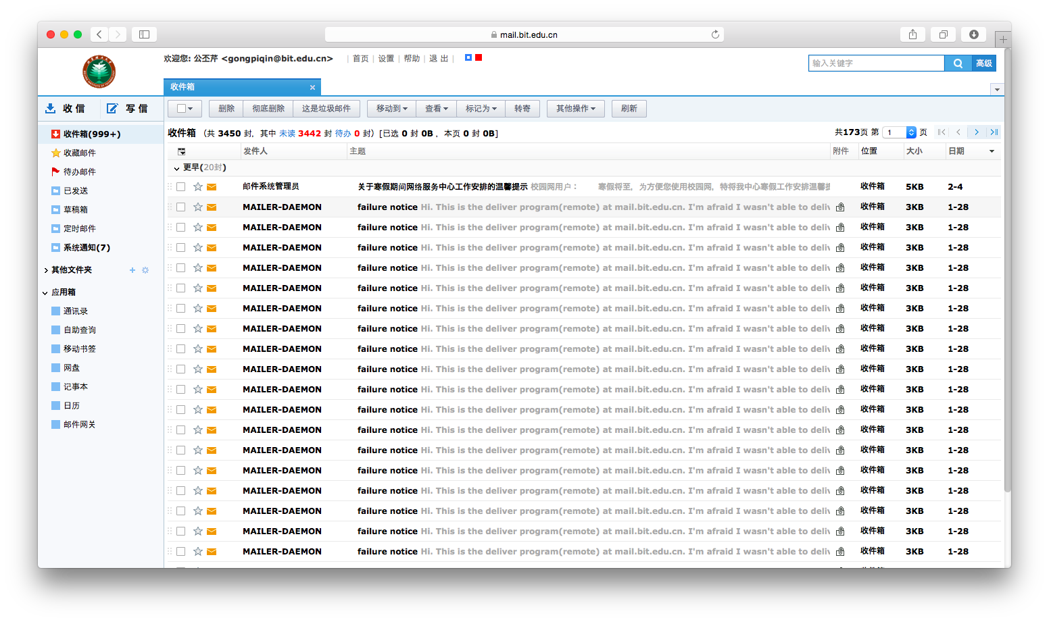Click Safari's reload page icon

[x=715, y=34]
